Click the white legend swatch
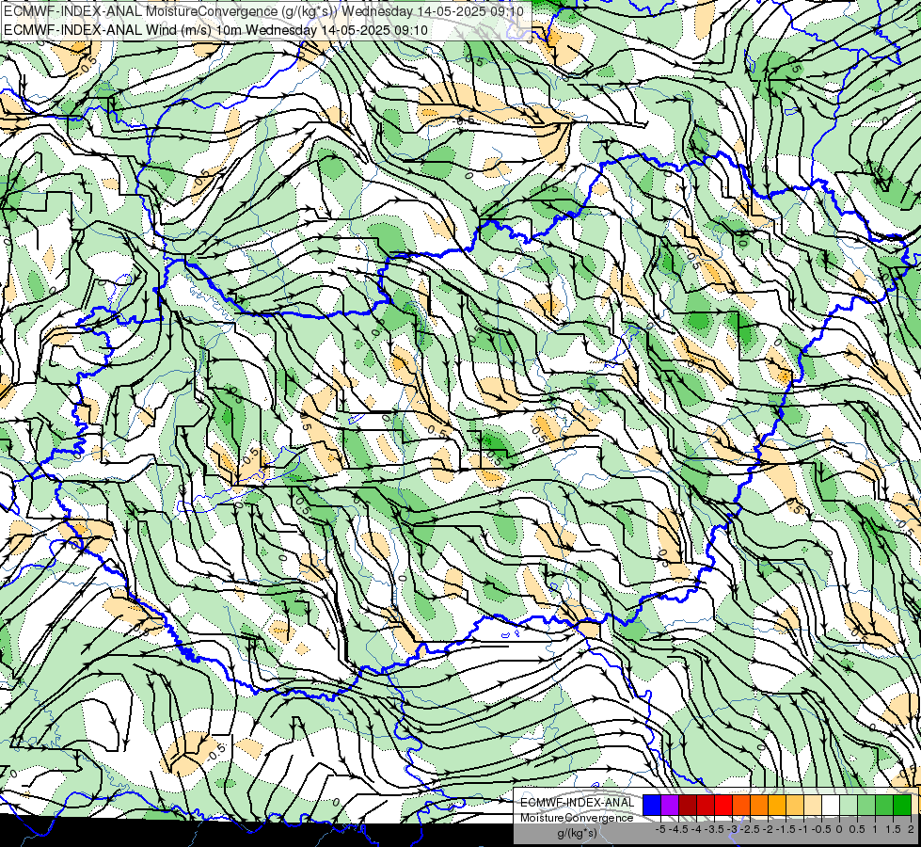Screen dimensions: 921x847 point(831,805)
